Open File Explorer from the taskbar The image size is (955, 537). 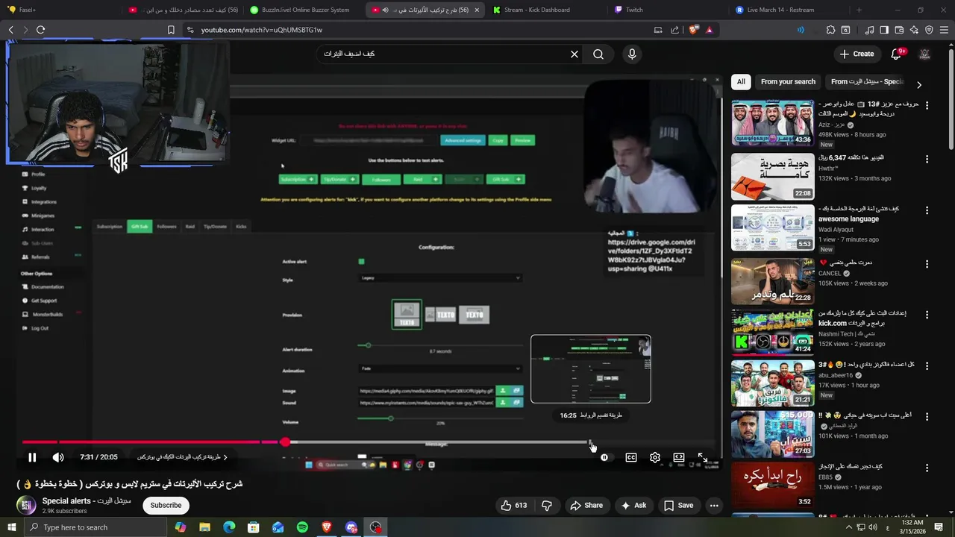204,527
